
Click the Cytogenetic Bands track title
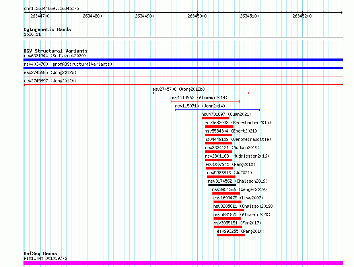coord(47,29)
